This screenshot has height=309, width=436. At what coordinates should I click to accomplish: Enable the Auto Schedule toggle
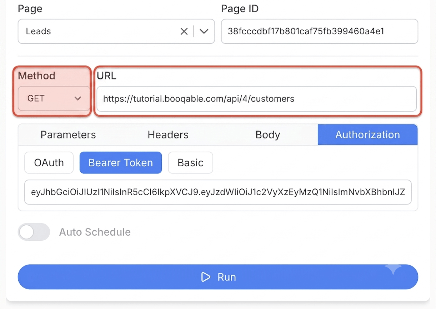pos(34,232)
